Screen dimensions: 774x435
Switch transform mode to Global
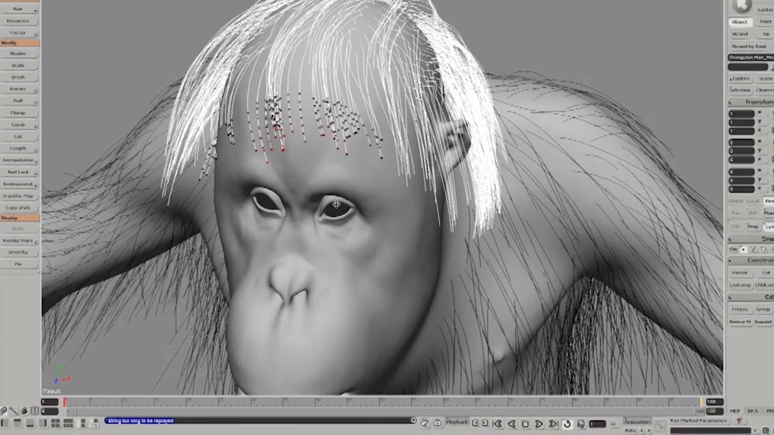tap(736, 201)
